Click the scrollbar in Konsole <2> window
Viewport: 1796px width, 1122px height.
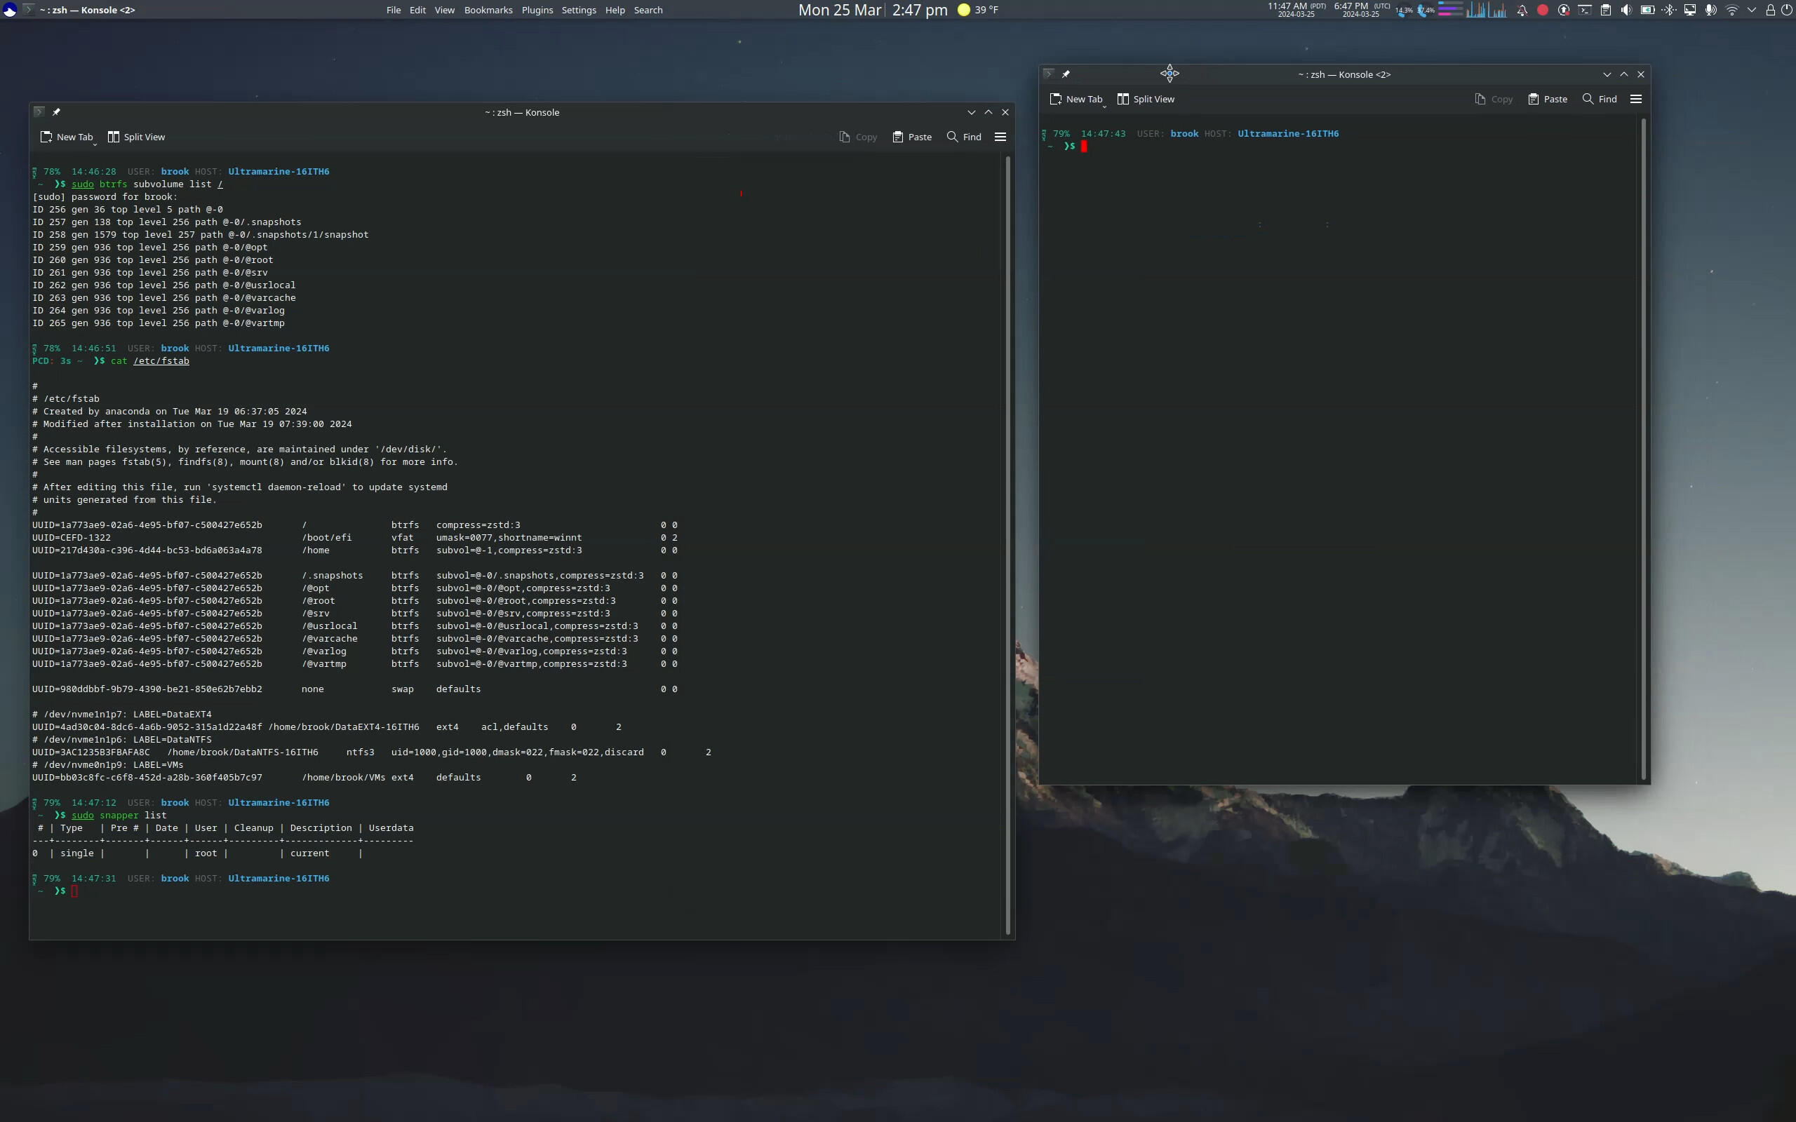pos(1643,449)
